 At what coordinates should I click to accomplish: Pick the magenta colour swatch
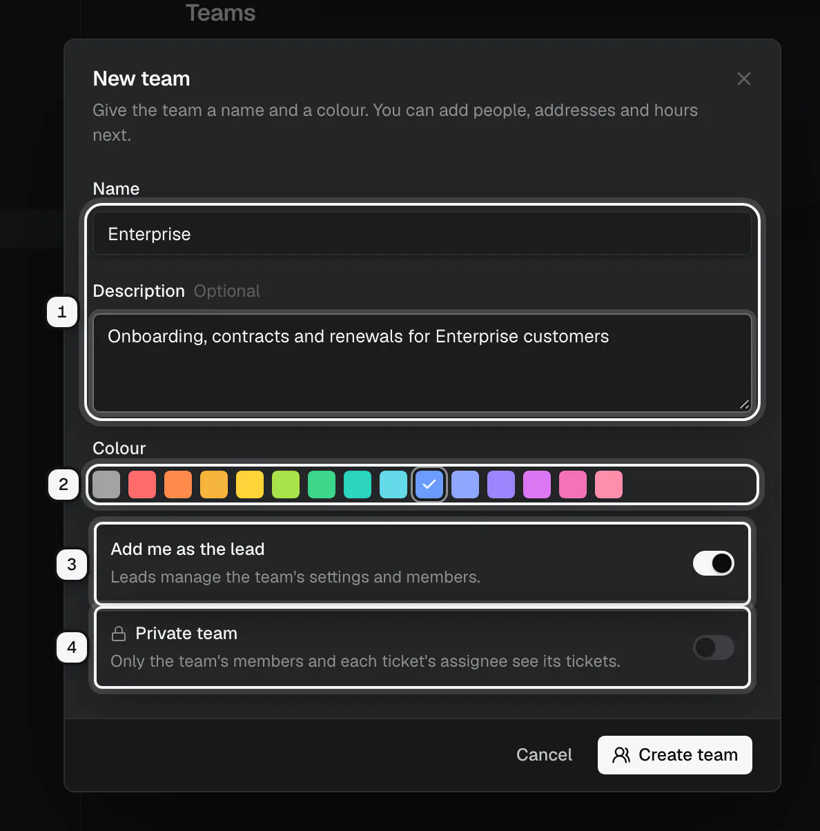(x=537, y=485)
